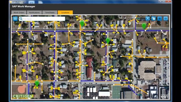Click the locate pin frame map tool
Viewport: 181px width, 102px height.
148,18
